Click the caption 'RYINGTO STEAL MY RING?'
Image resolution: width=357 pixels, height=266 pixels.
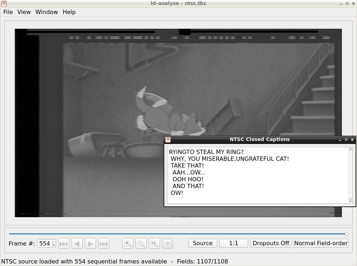[206, 152]
